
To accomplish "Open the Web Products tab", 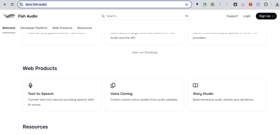I will (62, 28).
